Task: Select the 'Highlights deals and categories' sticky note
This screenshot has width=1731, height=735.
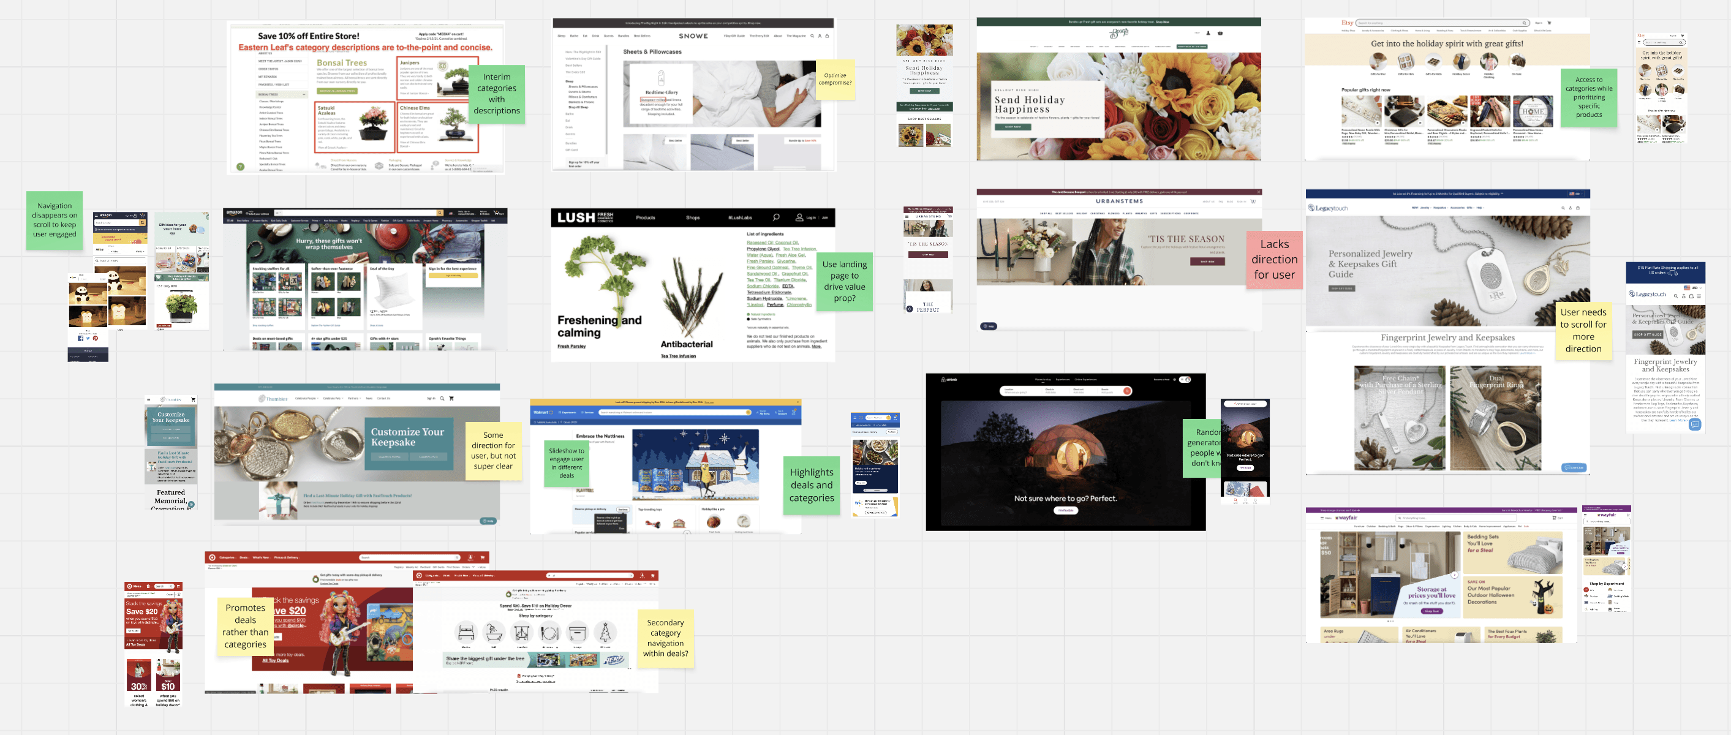Action: click(811, 485)
